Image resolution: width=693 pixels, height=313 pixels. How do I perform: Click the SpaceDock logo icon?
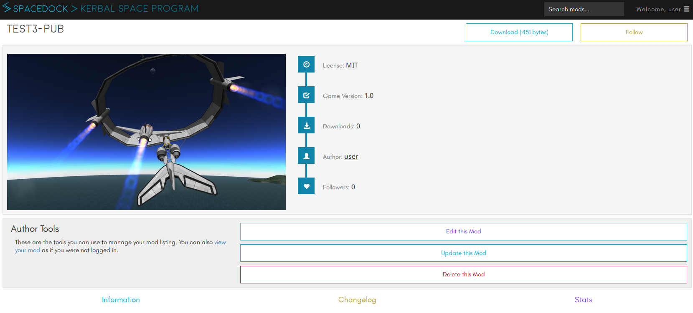(7, 7)
